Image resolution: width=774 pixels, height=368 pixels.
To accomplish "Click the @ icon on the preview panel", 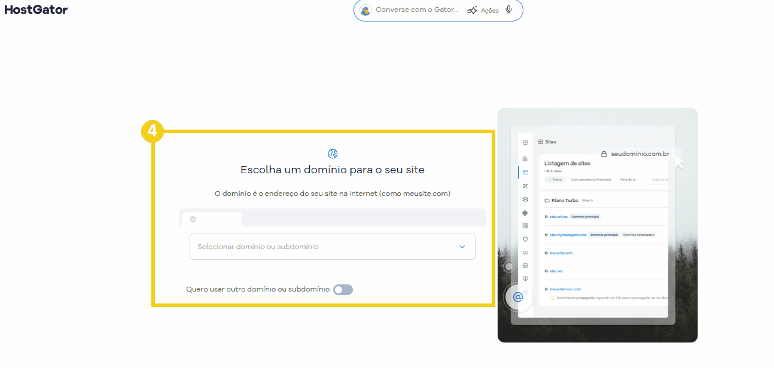I will tap(518, 297).
